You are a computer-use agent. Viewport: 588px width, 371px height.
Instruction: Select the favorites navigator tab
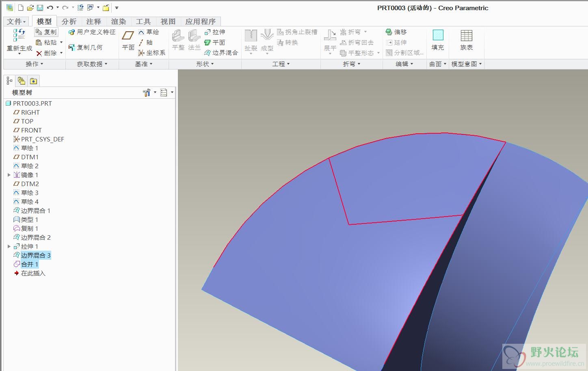[x=33, y=81]
